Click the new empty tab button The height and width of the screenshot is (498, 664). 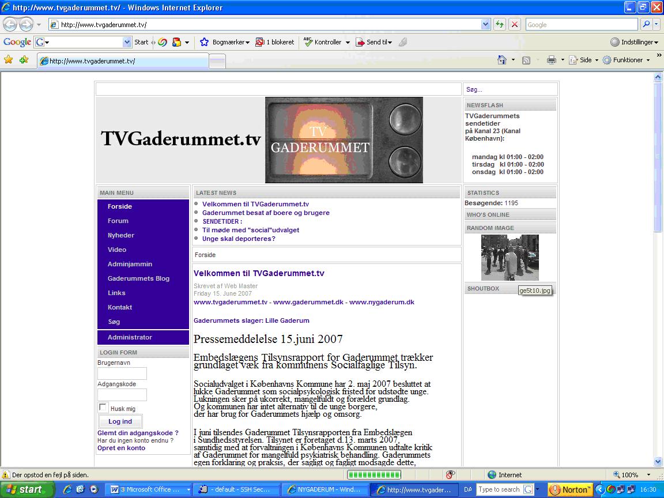click(x=217, y=62)
